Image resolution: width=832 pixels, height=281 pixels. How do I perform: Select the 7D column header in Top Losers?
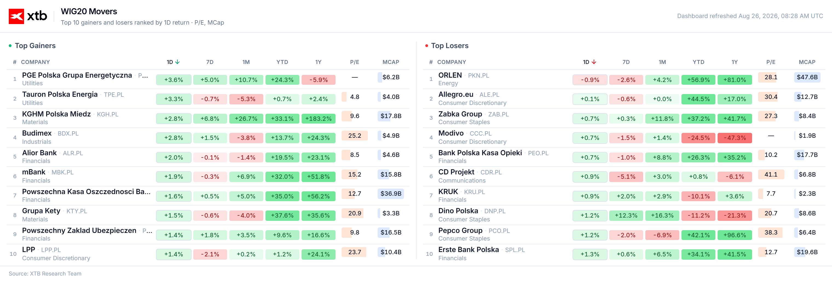[626, 62]
